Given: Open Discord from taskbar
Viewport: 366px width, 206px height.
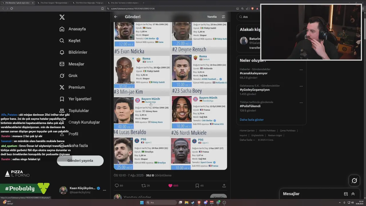Looking at the screenshot, I should coord(205,203).
